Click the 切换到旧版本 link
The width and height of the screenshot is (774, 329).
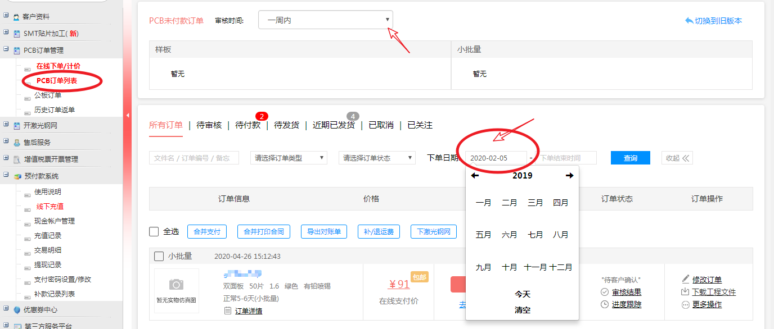(x=713, y=21)
